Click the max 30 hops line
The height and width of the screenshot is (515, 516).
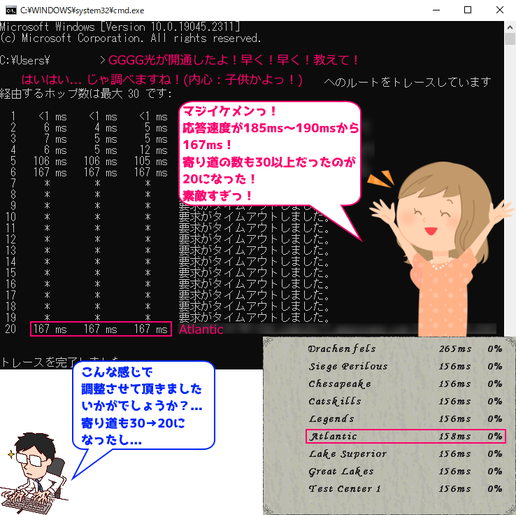click(86, 94)
